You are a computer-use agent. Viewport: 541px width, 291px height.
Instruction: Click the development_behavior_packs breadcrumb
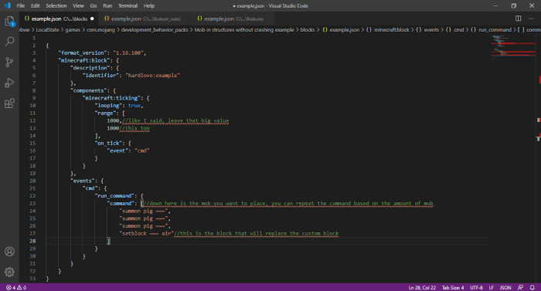pos(155,29)
